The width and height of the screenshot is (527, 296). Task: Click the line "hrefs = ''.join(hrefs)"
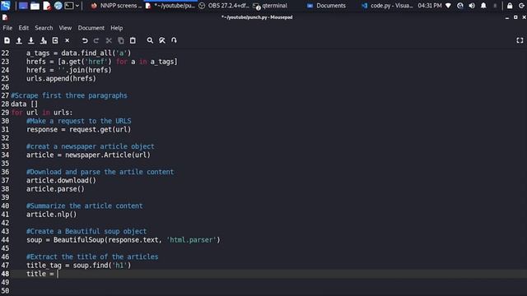pos(69,70)
